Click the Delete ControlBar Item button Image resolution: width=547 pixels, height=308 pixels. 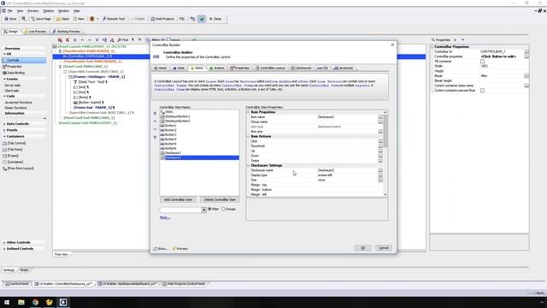[x=220, y=199]
